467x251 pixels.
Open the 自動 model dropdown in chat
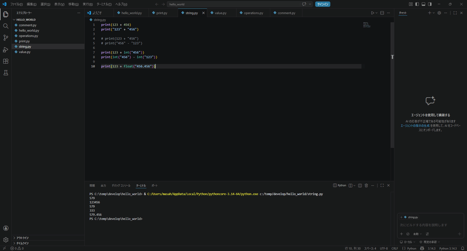click(418, 234)
